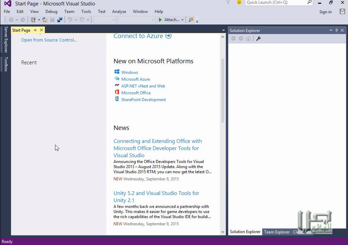Close the Start Page tab
The width and height of the screenshot is (348, 245).
41,30
